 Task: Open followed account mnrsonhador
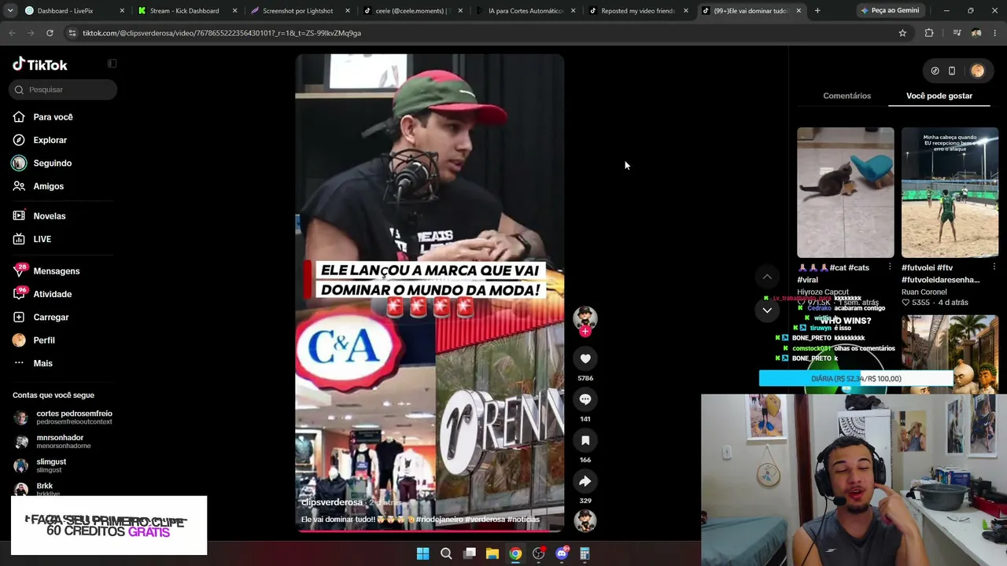[51, 442]
